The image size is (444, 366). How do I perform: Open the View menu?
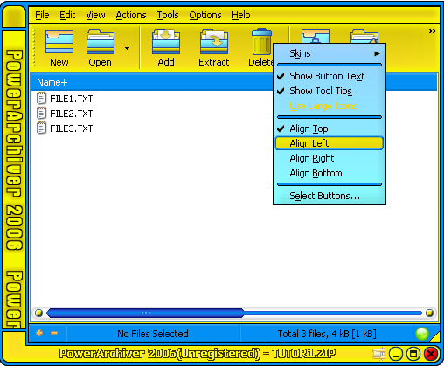(x=95, y=15)
